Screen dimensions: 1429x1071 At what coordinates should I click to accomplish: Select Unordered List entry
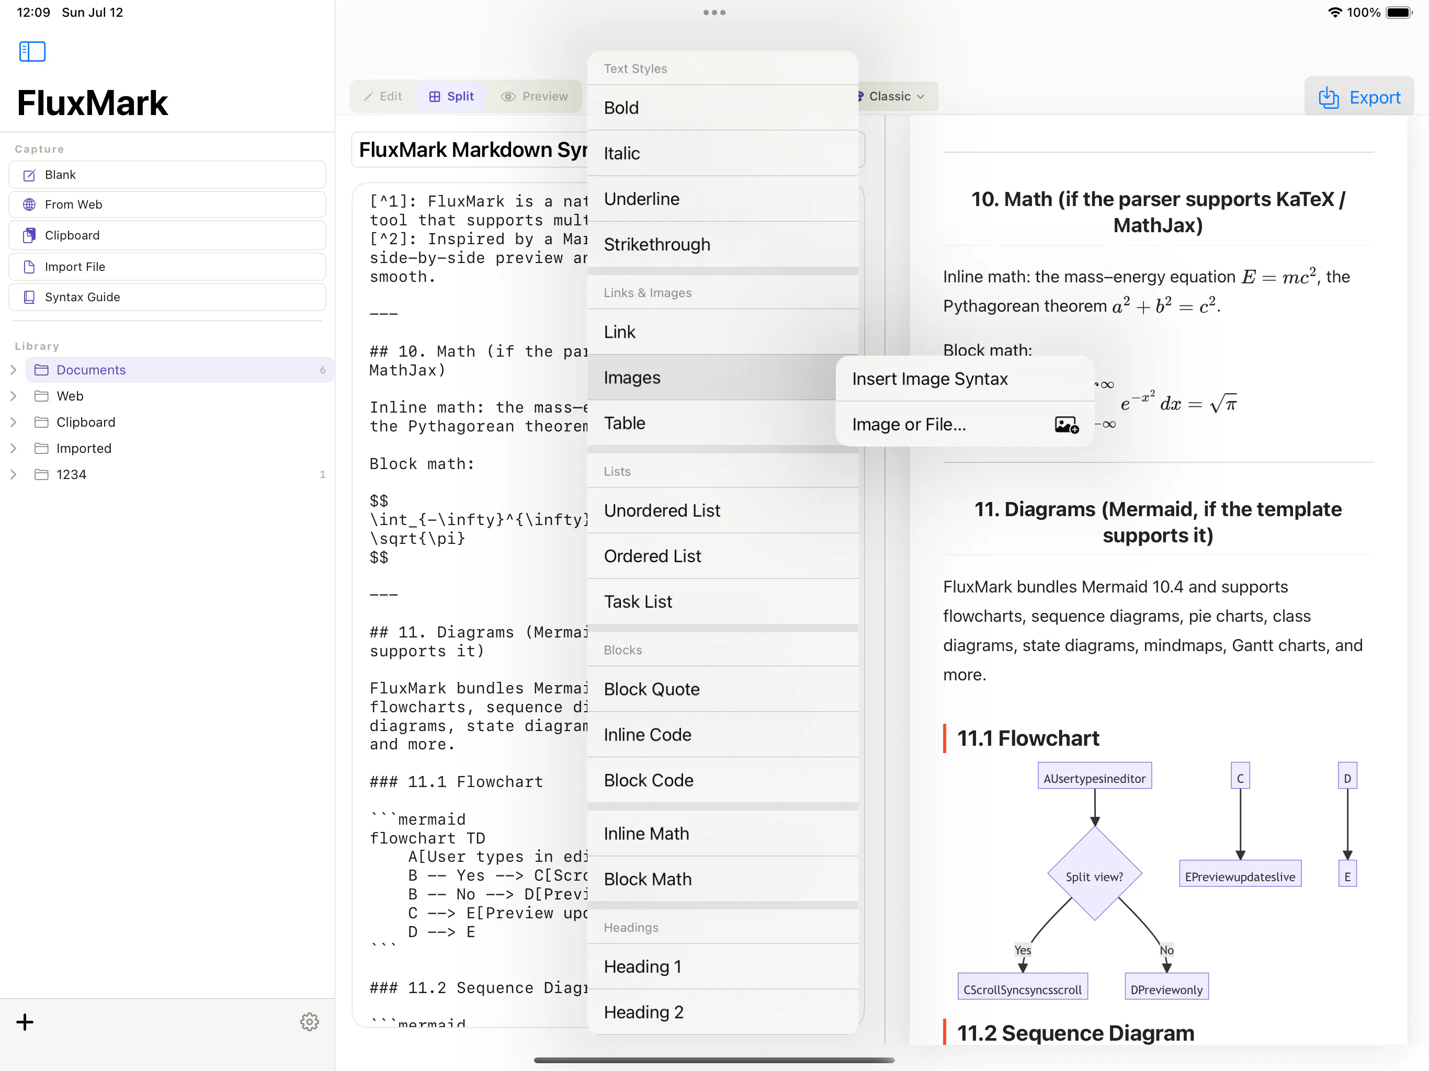tap(723, 510)
